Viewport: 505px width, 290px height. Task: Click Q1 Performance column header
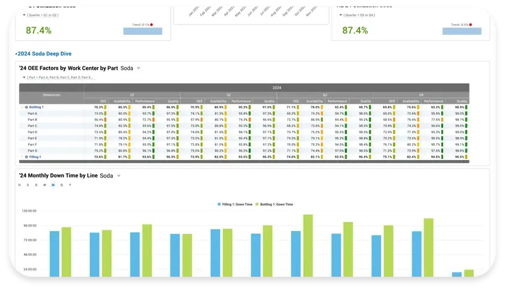point(145,101)
